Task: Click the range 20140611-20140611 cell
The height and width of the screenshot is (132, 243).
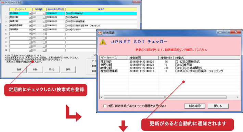Action: pyautogui.click(x=142, y=71)
